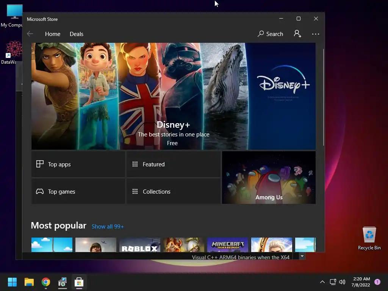Viewport: 388px width, 291px height.
Task: Open the clock showing 2:20 AM
Action: [x=361, y=282]
